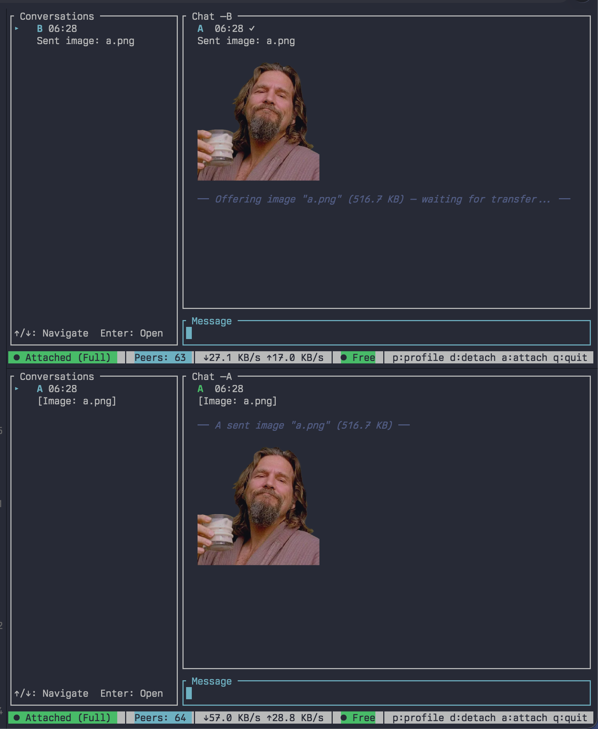Click the delivered checkmark next to 06:28
This screenshot has width=598, height=729.
click(x=252, y=28)
